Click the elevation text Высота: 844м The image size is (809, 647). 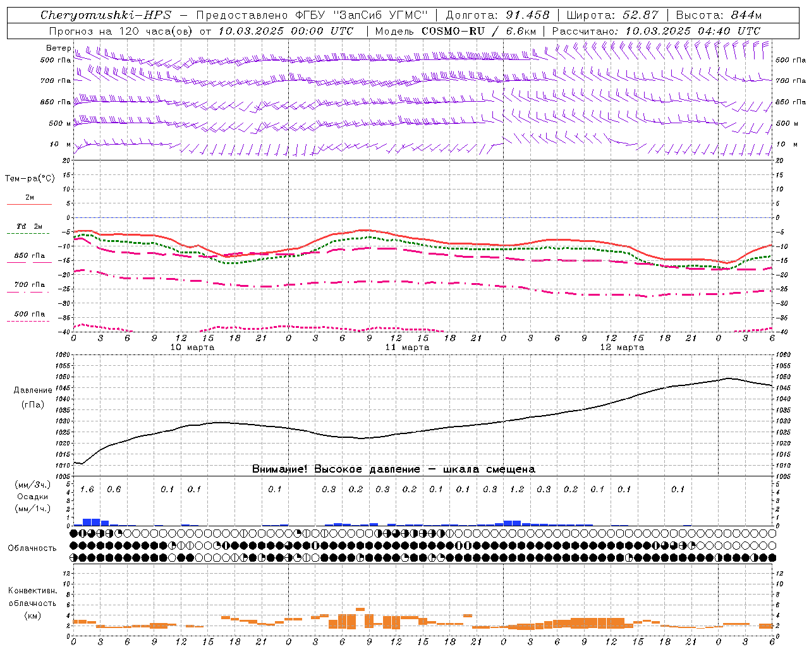719,15
